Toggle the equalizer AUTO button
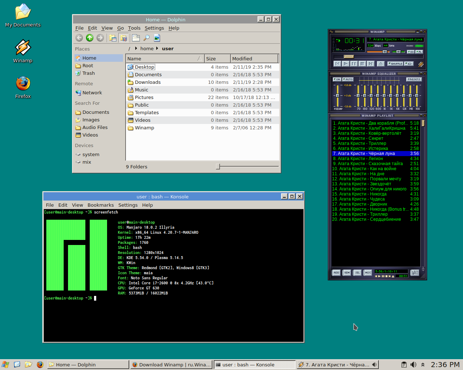This screenshot has width=463, height=370. (x=348, y=79)
